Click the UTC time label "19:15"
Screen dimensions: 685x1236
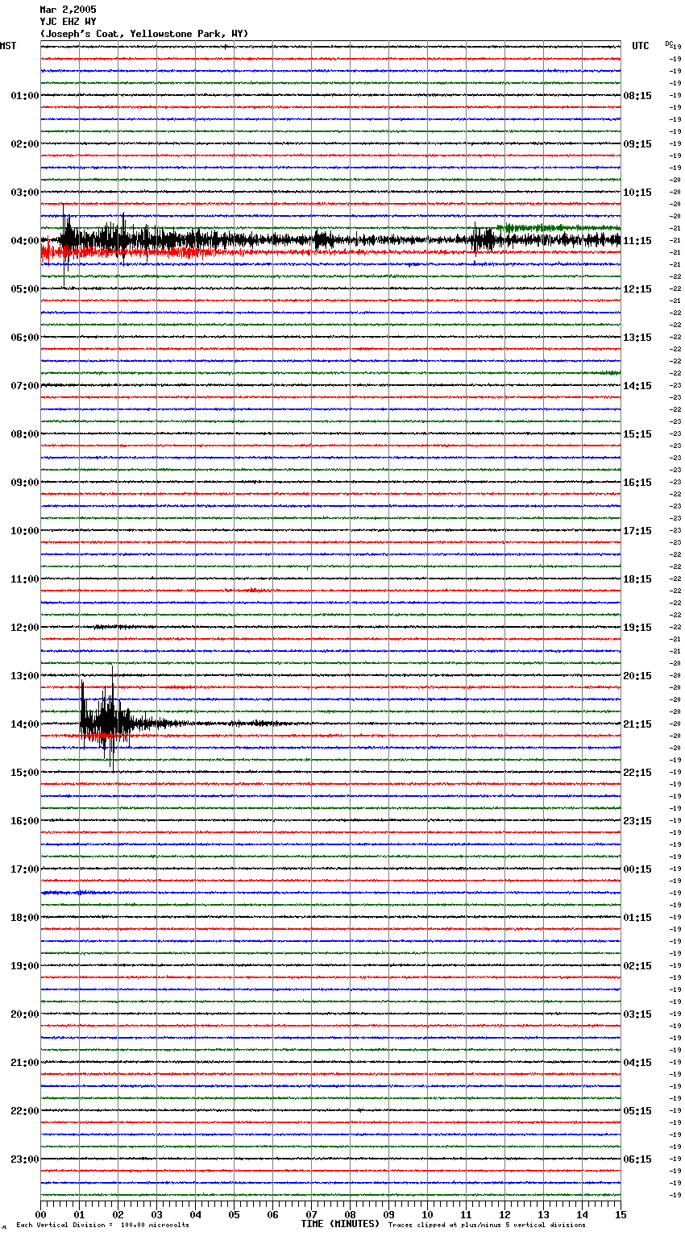637,628
